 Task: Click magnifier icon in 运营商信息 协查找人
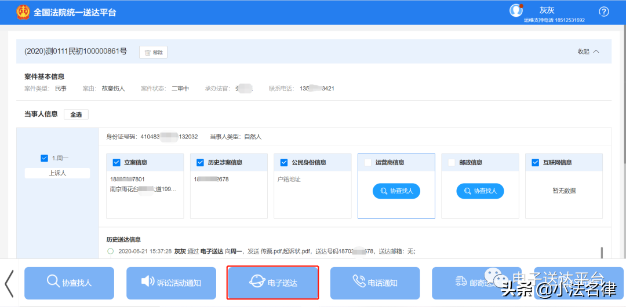click(x=384, y=191)
